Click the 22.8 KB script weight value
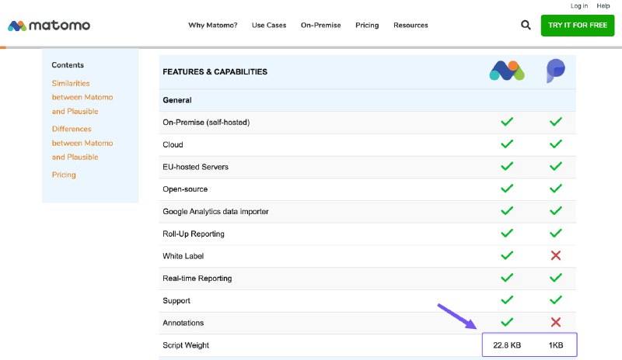622x360 pixels. [x=507, y=344]
